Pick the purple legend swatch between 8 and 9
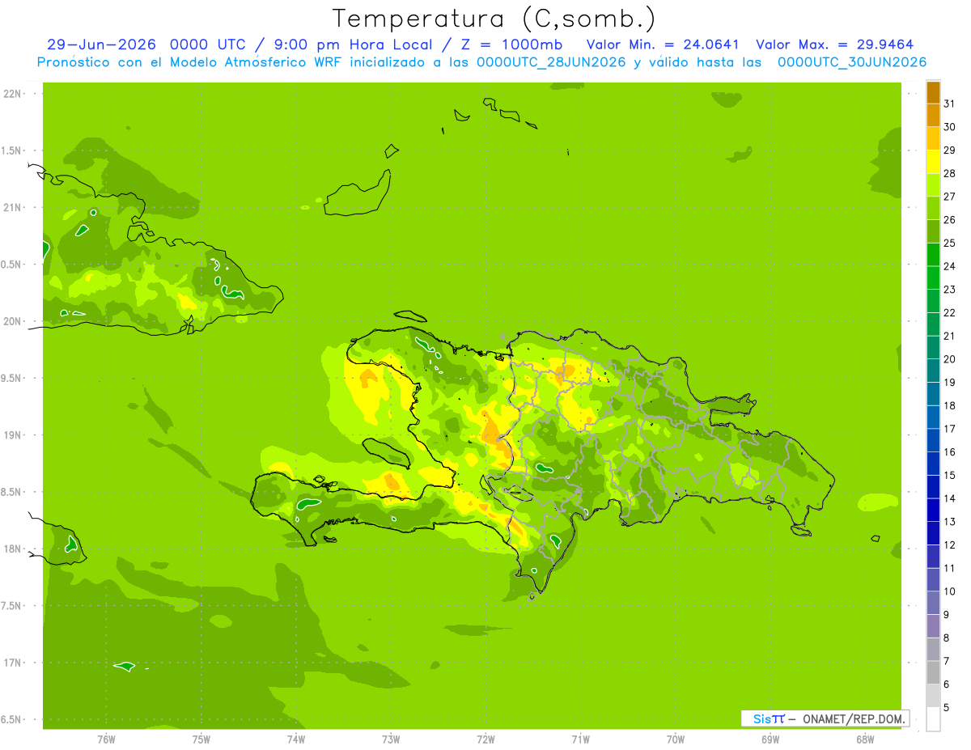This screenshot has width=971, height=750. (933, 626)
